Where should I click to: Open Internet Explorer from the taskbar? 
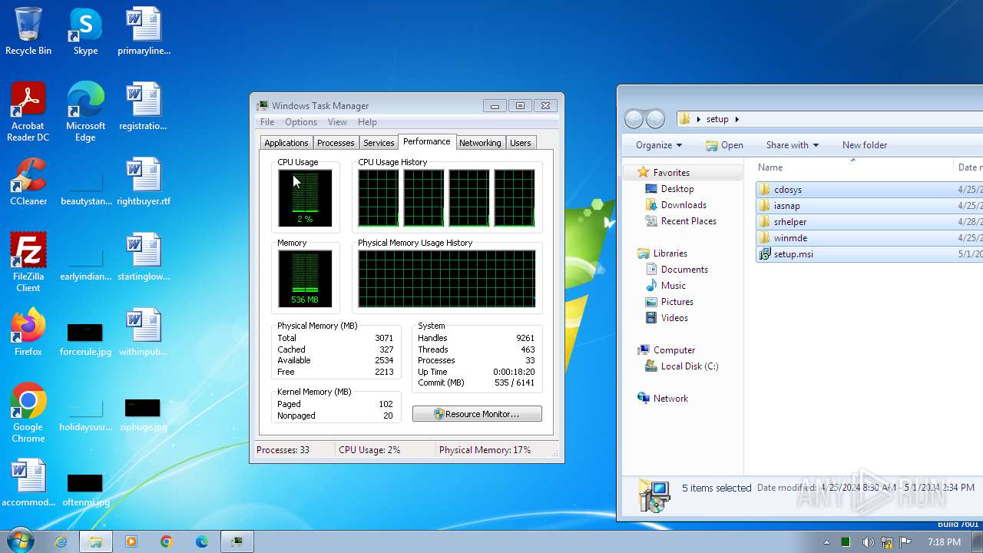pyautogui.click(x=61, y=541)
